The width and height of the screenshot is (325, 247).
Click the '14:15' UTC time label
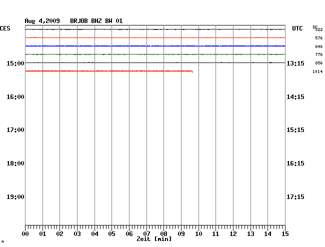coord(295,97)
